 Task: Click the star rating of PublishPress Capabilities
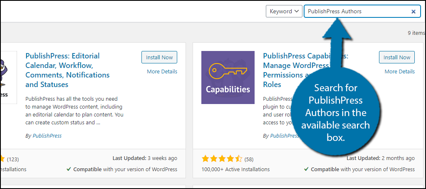click(221, 159)
